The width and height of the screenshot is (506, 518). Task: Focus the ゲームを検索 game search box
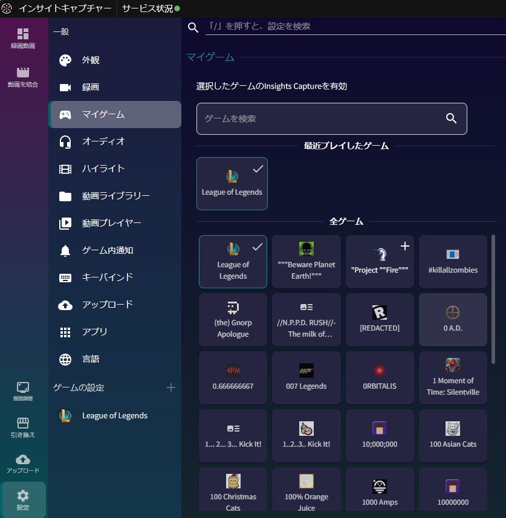pyautogui.click(x=331, y=118)
